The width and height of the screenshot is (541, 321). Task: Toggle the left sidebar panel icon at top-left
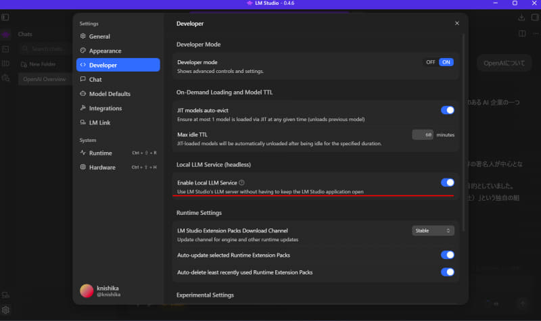5,17
